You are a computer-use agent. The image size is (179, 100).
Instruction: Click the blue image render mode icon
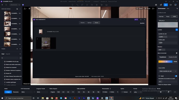point(166,5)
